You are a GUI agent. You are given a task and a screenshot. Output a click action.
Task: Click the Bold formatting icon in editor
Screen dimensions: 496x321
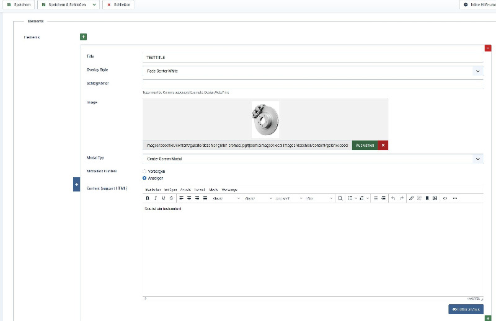coord(148,198)
